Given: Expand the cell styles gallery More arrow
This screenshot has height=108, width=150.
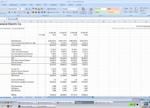Looking at the screenshot, I should click(x=121, y=13).
